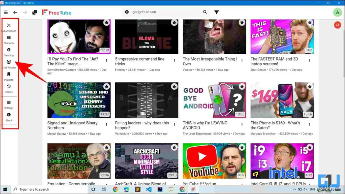Open title "The FASTEST RAM and 3D laptop screens!"

pos(274,62)
